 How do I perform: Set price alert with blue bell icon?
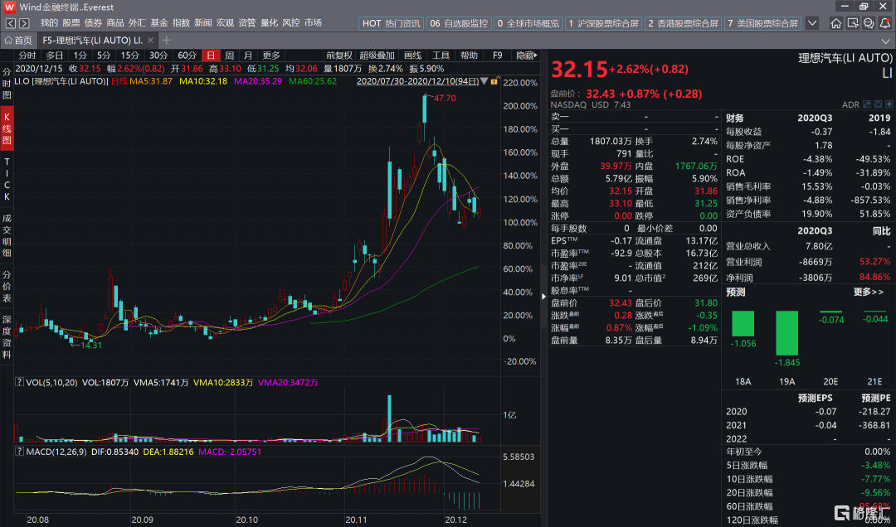(x=879, y=104)
